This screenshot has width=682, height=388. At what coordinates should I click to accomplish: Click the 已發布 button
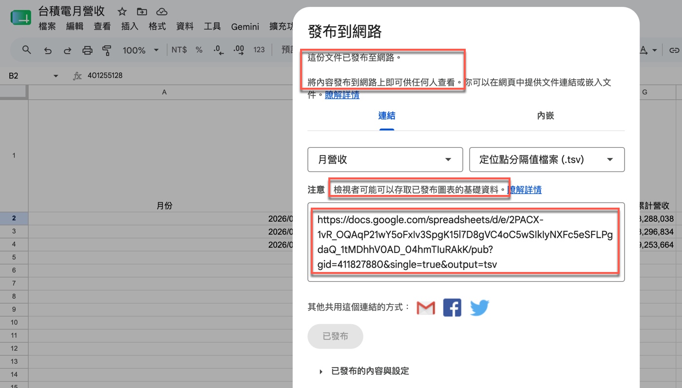tap(335, 336)
